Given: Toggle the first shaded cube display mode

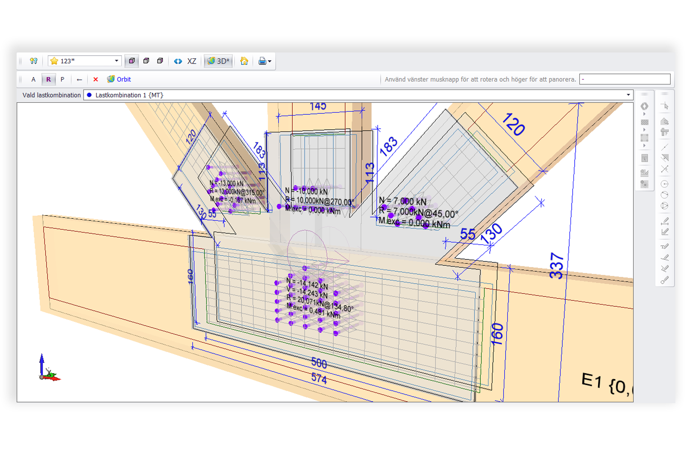Looking at the screenshot, I should [x=132, y=61].
